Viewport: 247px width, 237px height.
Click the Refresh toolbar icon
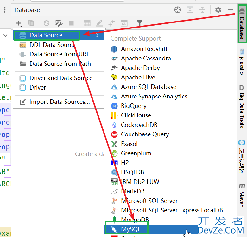pyautogui.click(x=47, y=23)
